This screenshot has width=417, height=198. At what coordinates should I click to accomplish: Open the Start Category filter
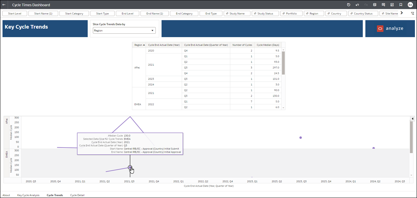74,14
